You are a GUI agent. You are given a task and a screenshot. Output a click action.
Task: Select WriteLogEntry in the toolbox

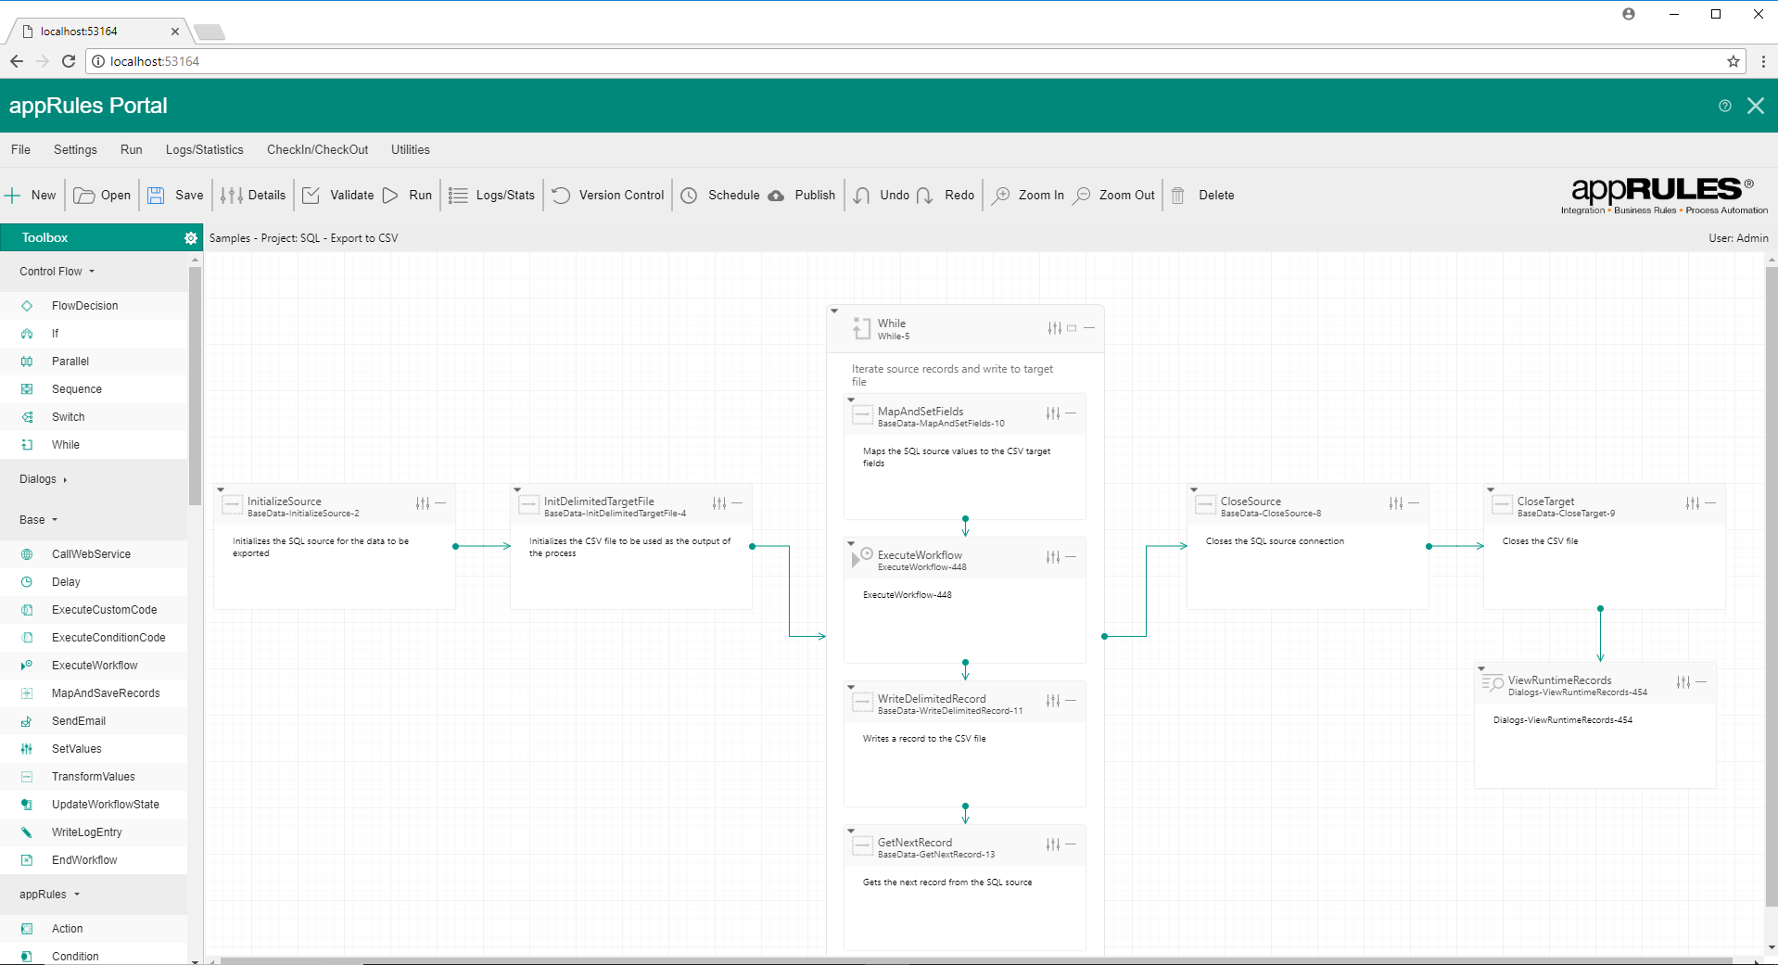[94, 832]
